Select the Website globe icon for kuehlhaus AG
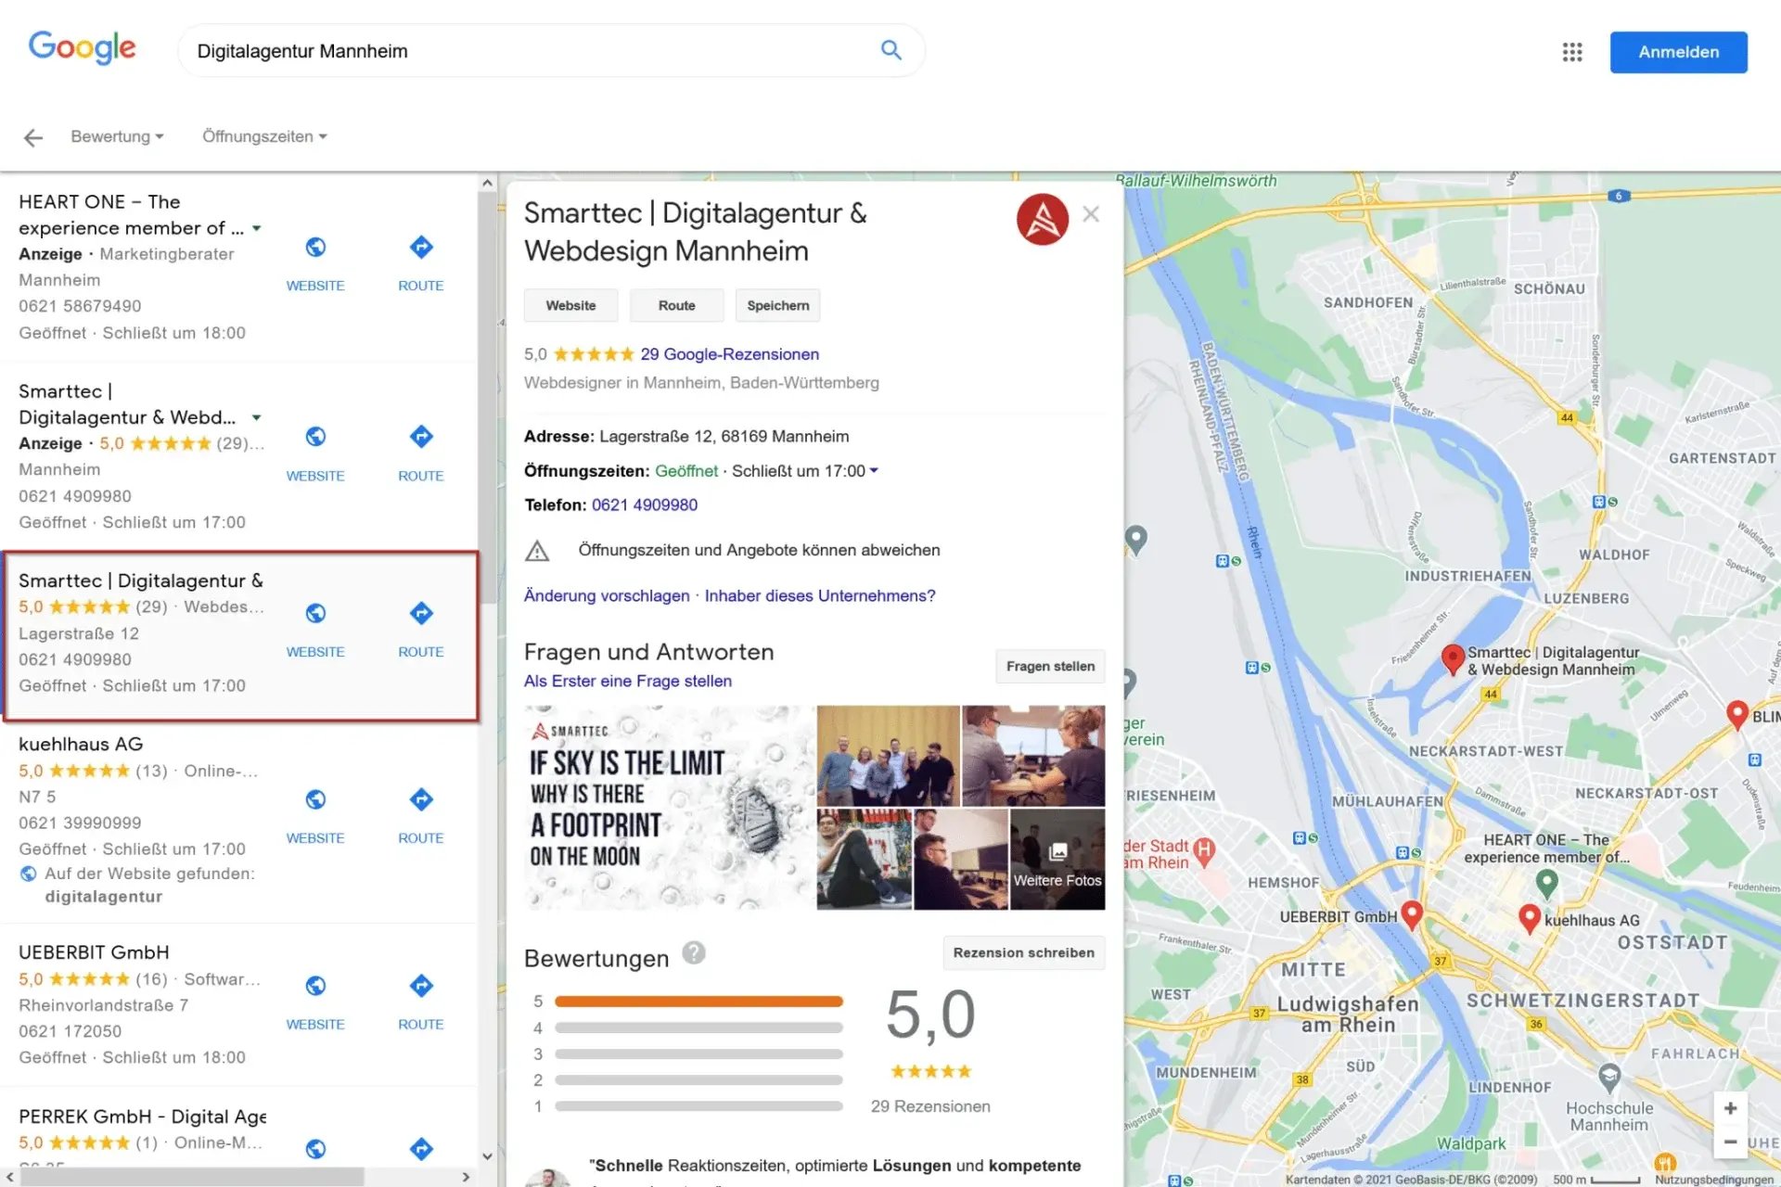Screen dimensions: 1781x1187 pos(315,799)
